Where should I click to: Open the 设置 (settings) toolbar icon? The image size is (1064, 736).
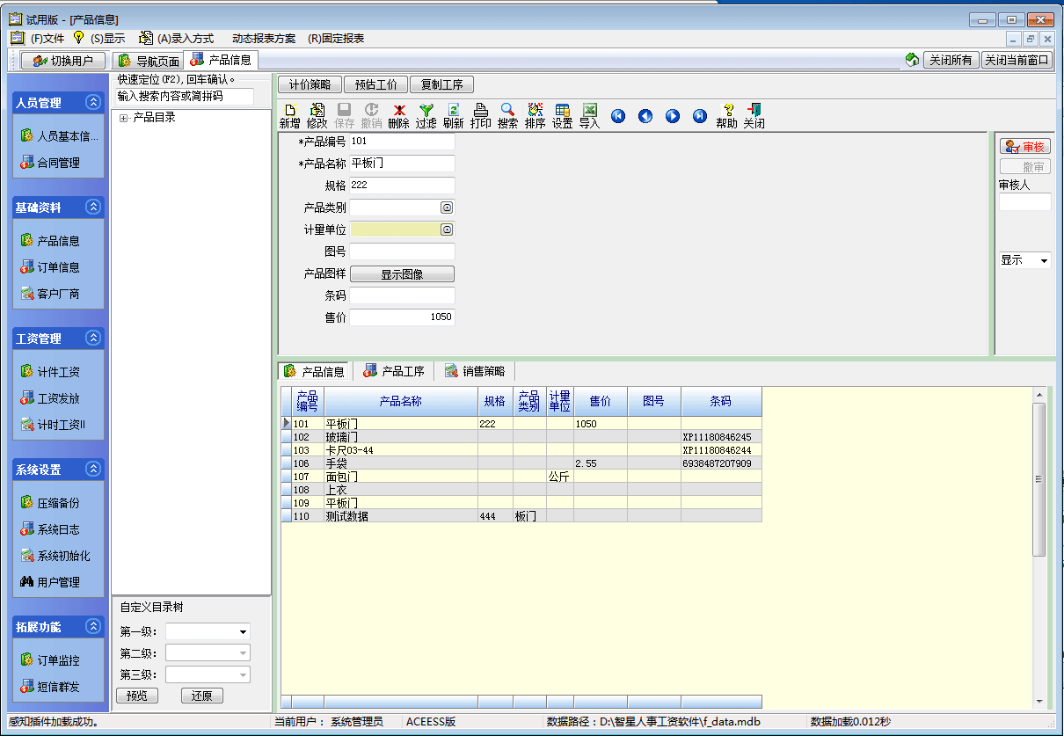pyautogui.click(x=562, y=116)
